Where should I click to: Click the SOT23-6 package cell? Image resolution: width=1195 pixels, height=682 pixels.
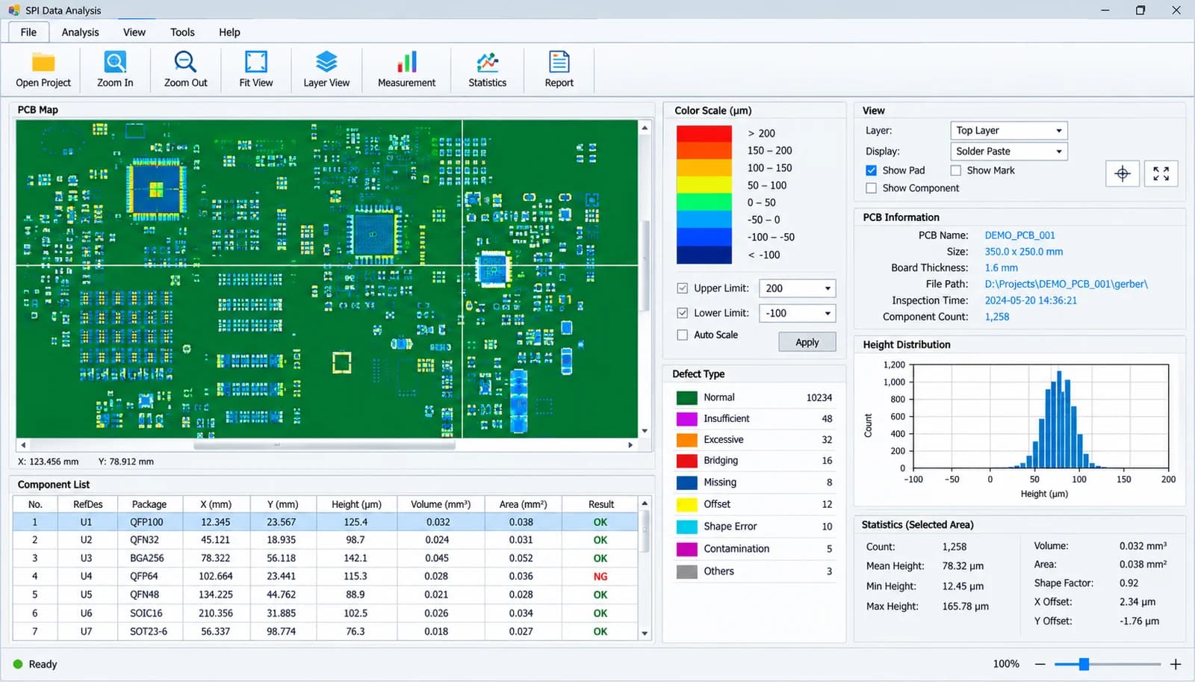coord(149,632)
